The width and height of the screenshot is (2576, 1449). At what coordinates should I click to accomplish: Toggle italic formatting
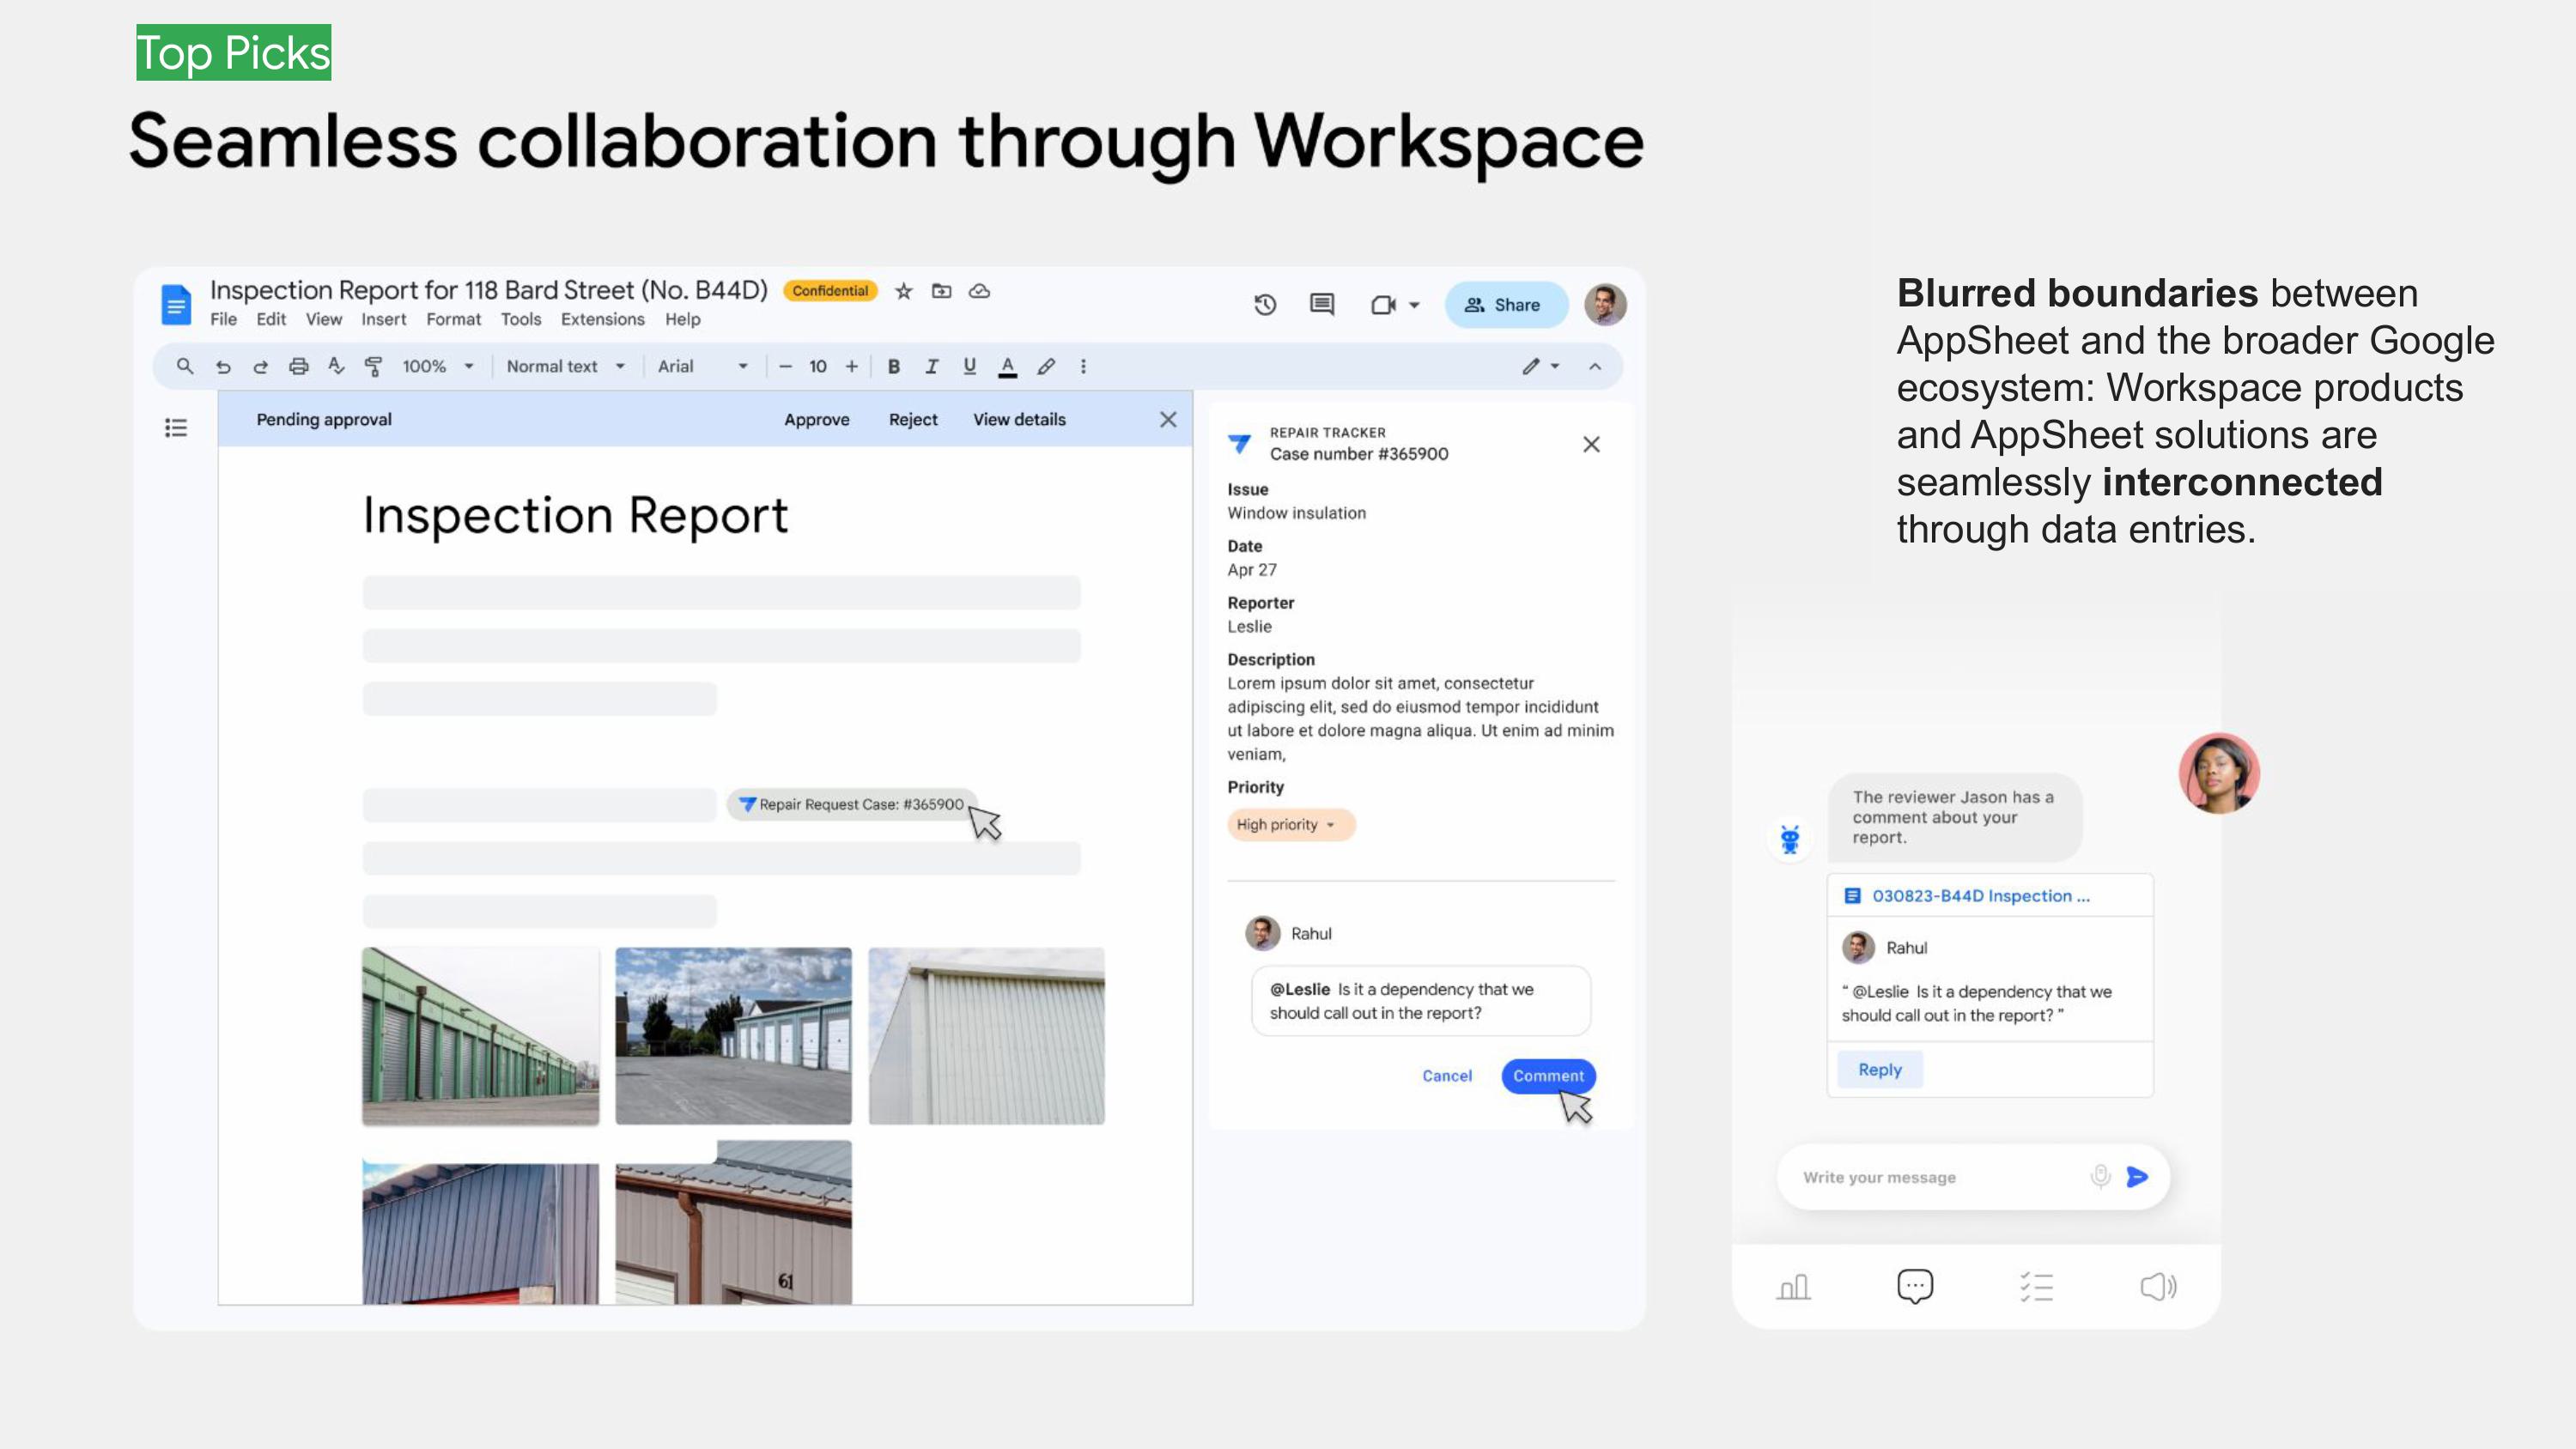(931, 367)
